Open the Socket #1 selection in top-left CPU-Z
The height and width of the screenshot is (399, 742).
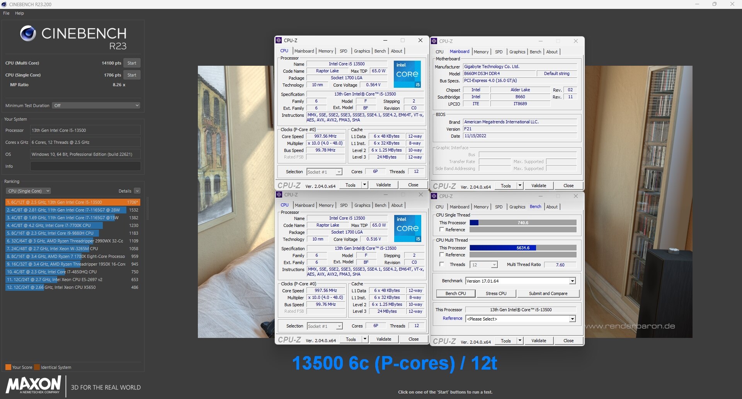tap(324, 172)
